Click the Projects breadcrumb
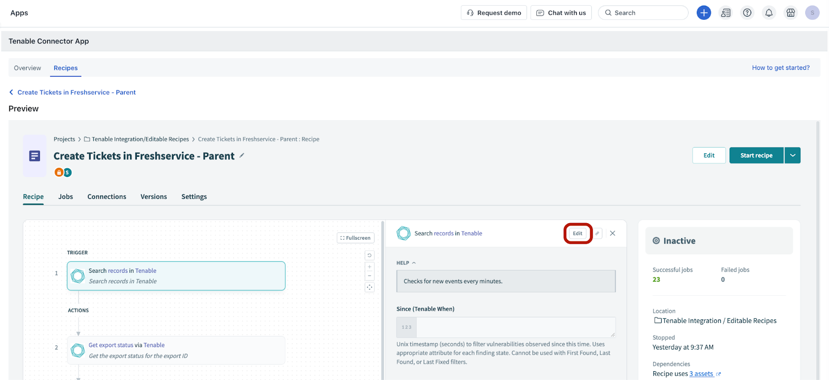The width and height of the screenshot is (829, 380). 64,139
